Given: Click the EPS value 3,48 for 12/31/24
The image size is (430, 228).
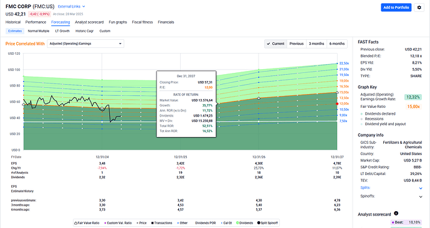Looking at the screenshot, I should point(102,163).
